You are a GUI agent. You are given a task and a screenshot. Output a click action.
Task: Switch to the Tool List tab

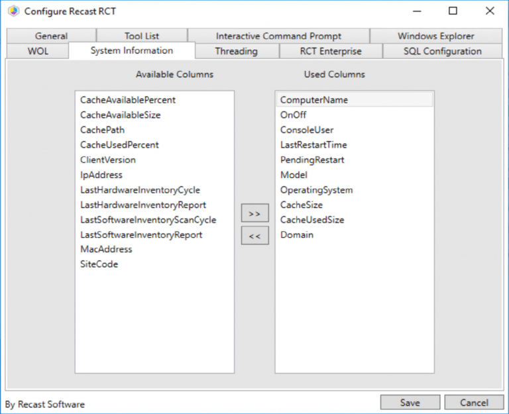[142, 36]
